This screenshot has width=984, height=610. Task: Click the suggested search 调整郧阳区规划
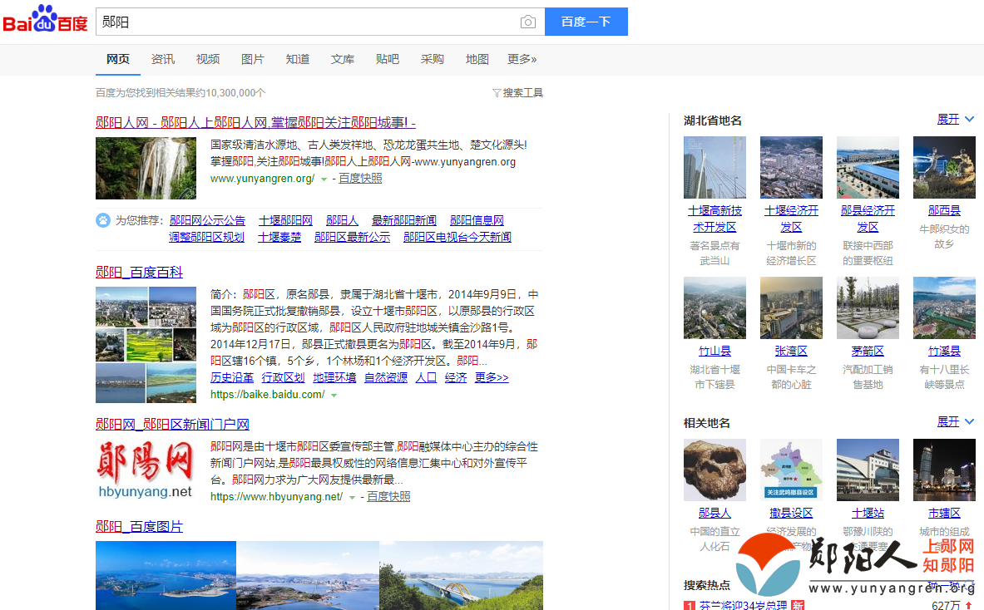coord(206,237)
